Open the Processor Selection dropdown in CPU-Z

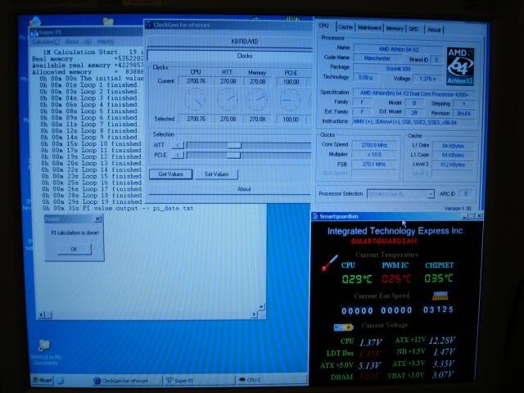[x=431, y=194]
